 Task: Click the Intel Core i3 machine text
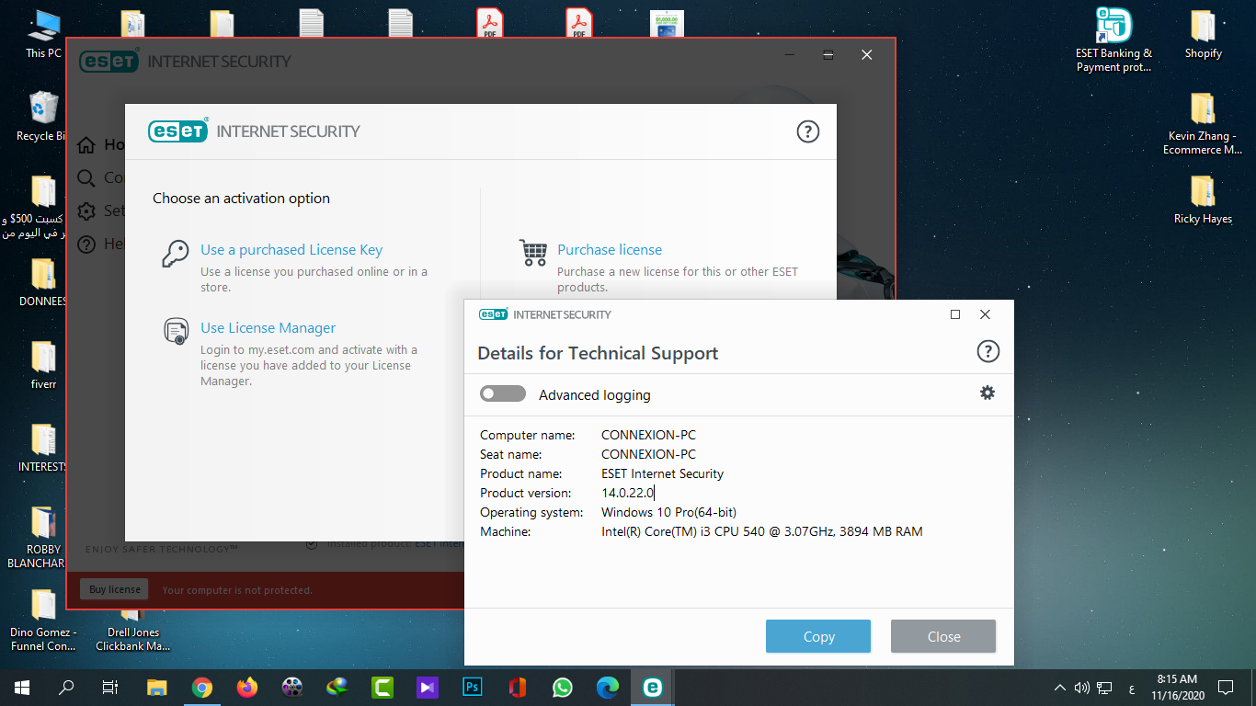pos(761,531)
